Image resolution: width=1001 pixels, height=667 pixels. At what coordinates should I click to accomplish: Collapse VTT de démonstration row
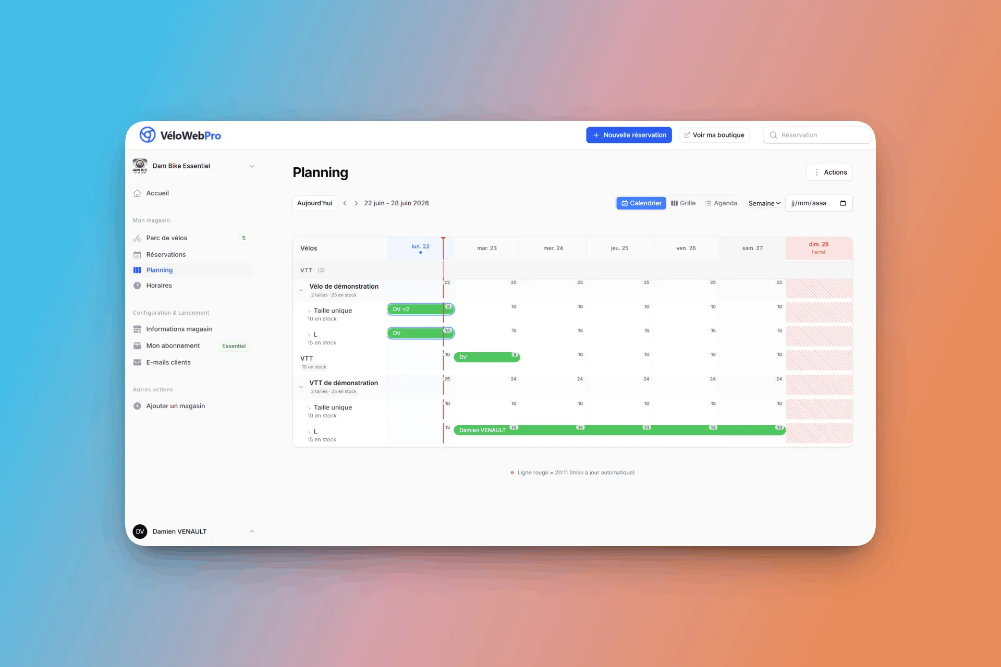coord(301,387)
